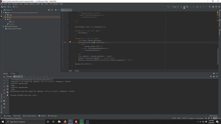Image resolution: width=221 pixels, height=124 pixels.
Task: Open the Build menu
Action: pos(38,4)
